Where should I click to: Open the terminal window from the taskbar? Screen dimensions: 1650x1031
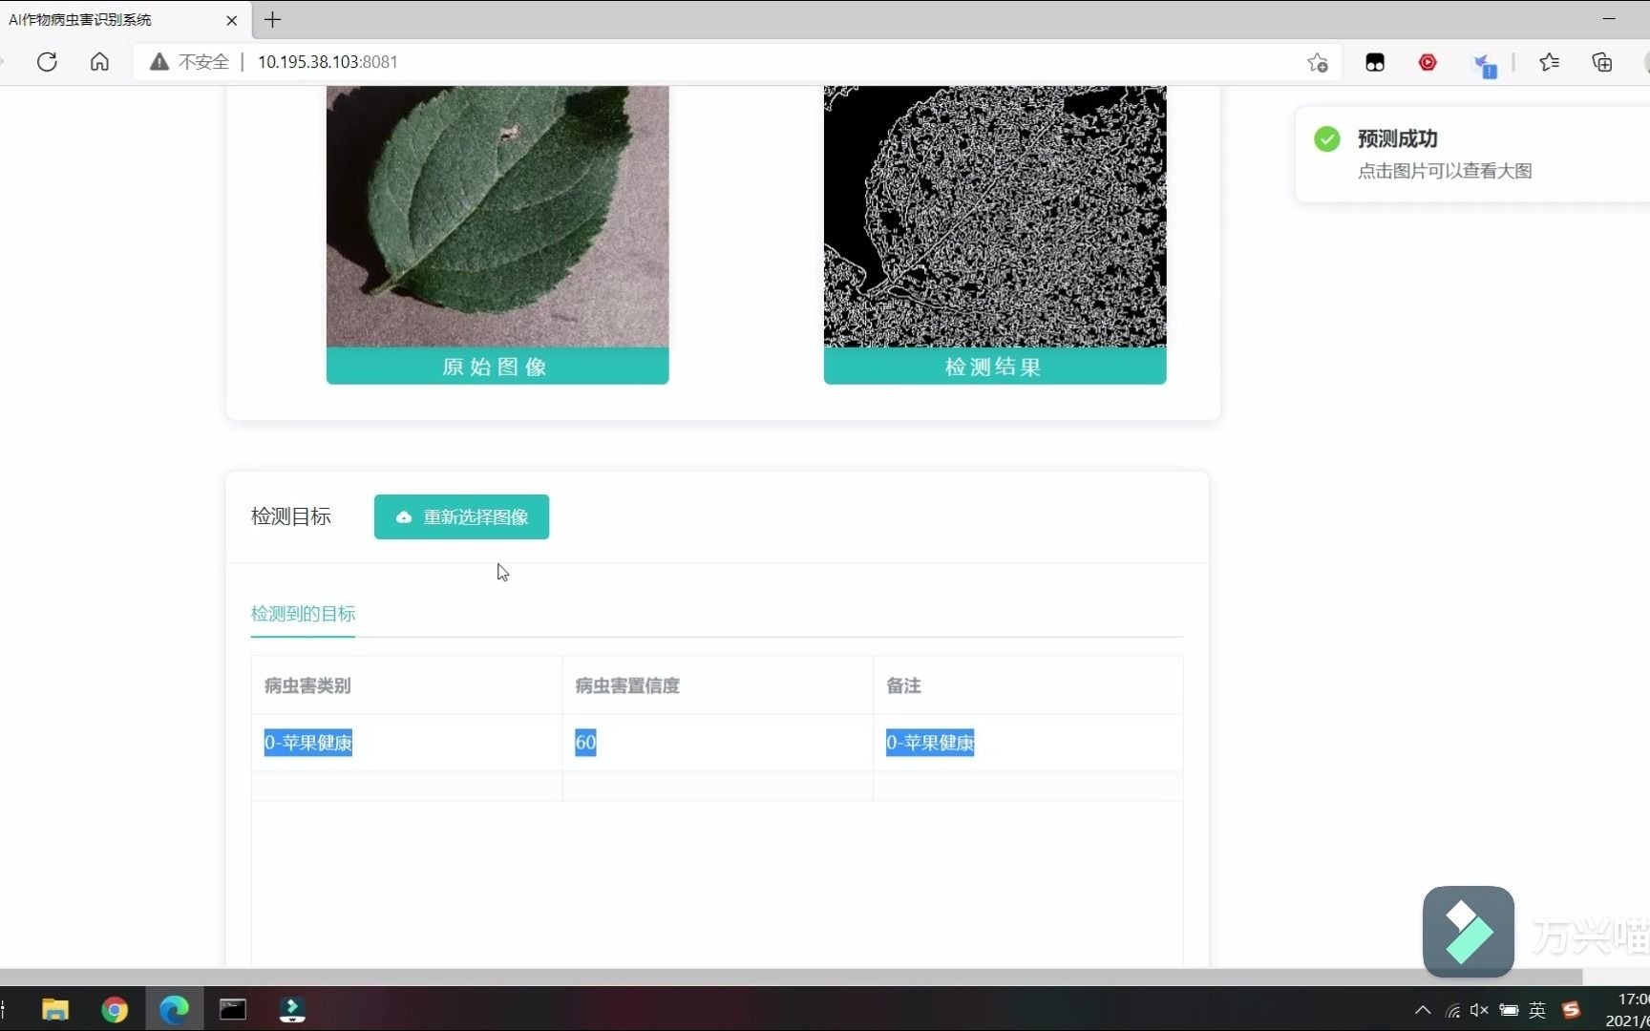pyautogui.click(x=233, y=1009)
